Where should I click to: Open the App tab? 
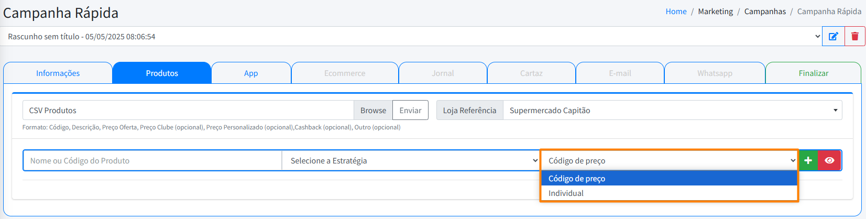(251, 73)
